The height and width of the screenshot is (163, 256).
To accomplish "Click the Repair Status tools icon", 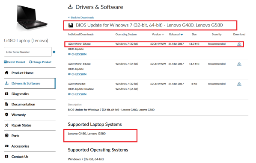I will point(6,125).
